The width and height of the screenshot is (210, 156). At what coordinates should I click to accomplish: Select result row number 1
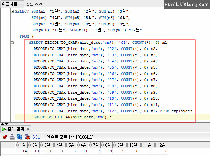pyautogui.click(x=8, y=151)
